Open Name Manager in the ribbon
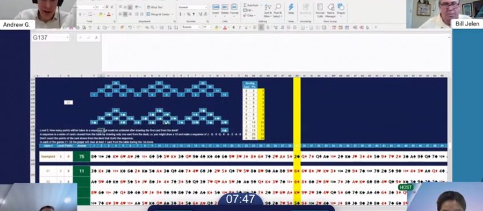The width and height of the screenshot is (483, 211). point(330,10)
